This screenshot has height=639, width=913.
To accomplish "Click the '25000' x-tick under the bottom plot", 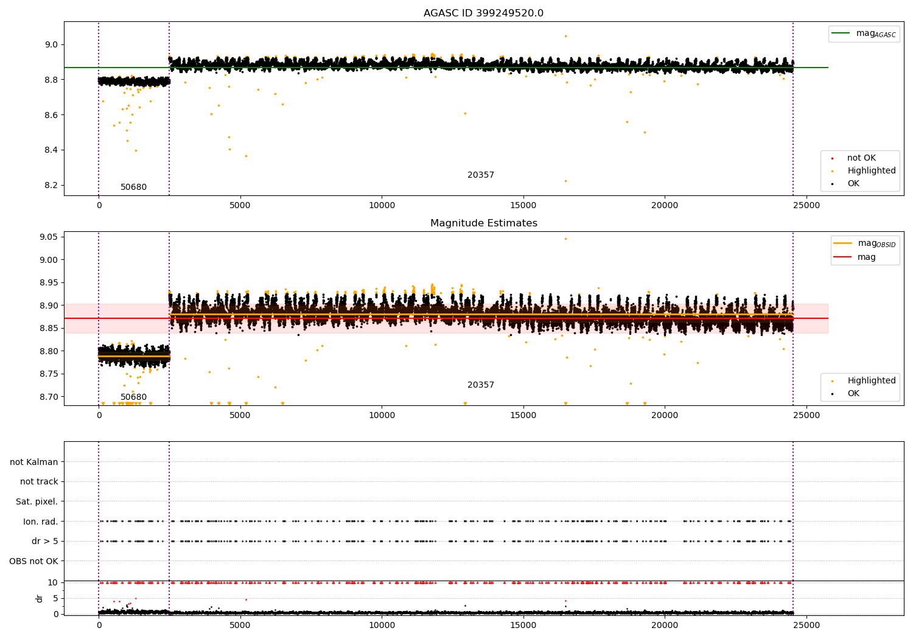I will point(806,625).
